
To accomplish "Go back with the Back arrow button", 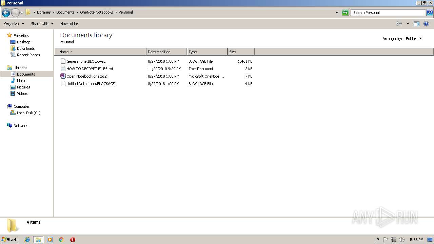I will pyautogui.click(x=6, y=13).
